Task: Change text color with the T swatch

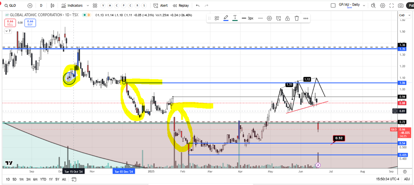Action: pos(235,18)
